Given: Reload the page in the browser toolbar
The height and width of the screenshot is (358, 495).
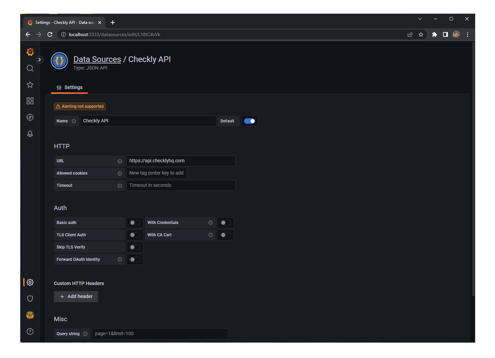Looking at the screenshot, I should pos(50,34).
